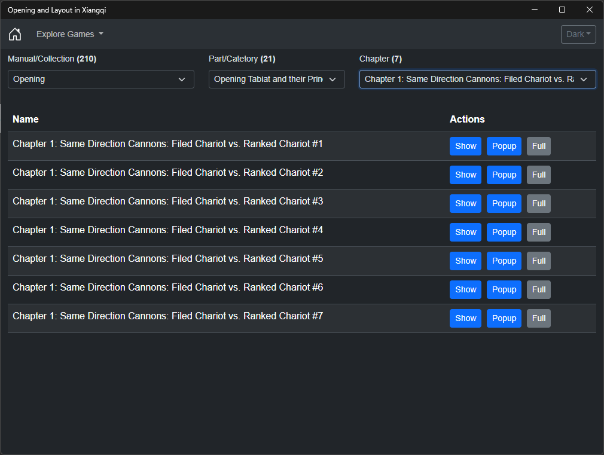Select the Ranked Chariot #5 row name
604x455 pixels.
coord(167,258)
